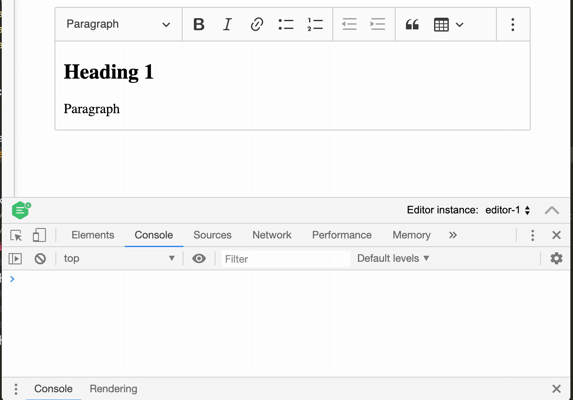Screen dimensions: 573x400
Task: Open the CKEditor inspector icon
Action: click(20, 210)
